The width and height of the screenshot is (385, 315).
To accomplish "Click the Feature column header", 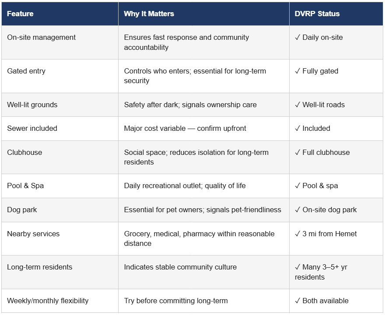I will tap(20, 14).
